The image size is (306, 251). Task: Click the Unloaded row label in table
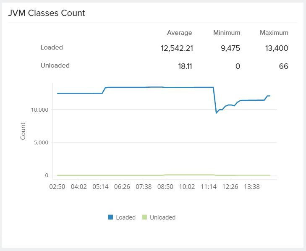55,65
